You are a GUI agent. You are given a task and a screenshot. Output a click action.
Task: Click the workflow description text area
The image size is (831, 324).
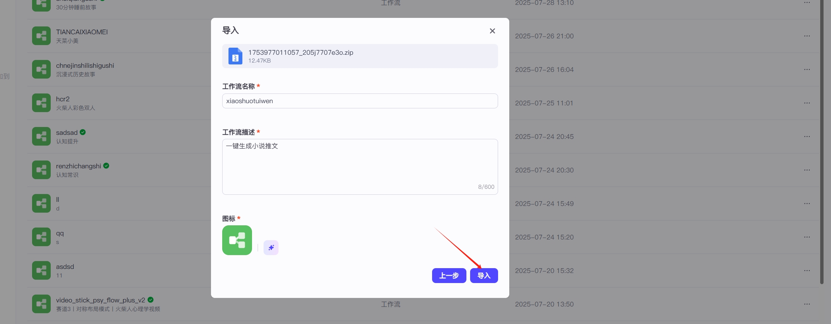tap(360, 166)
